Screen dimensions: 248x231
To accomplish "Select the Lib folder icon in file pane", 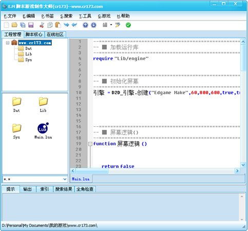I will pos(43,105).
